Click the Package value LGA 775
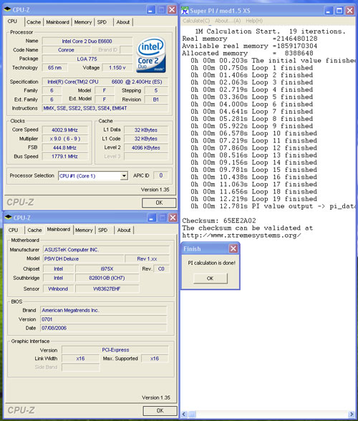Screen dimensions: 358x421 87,59
